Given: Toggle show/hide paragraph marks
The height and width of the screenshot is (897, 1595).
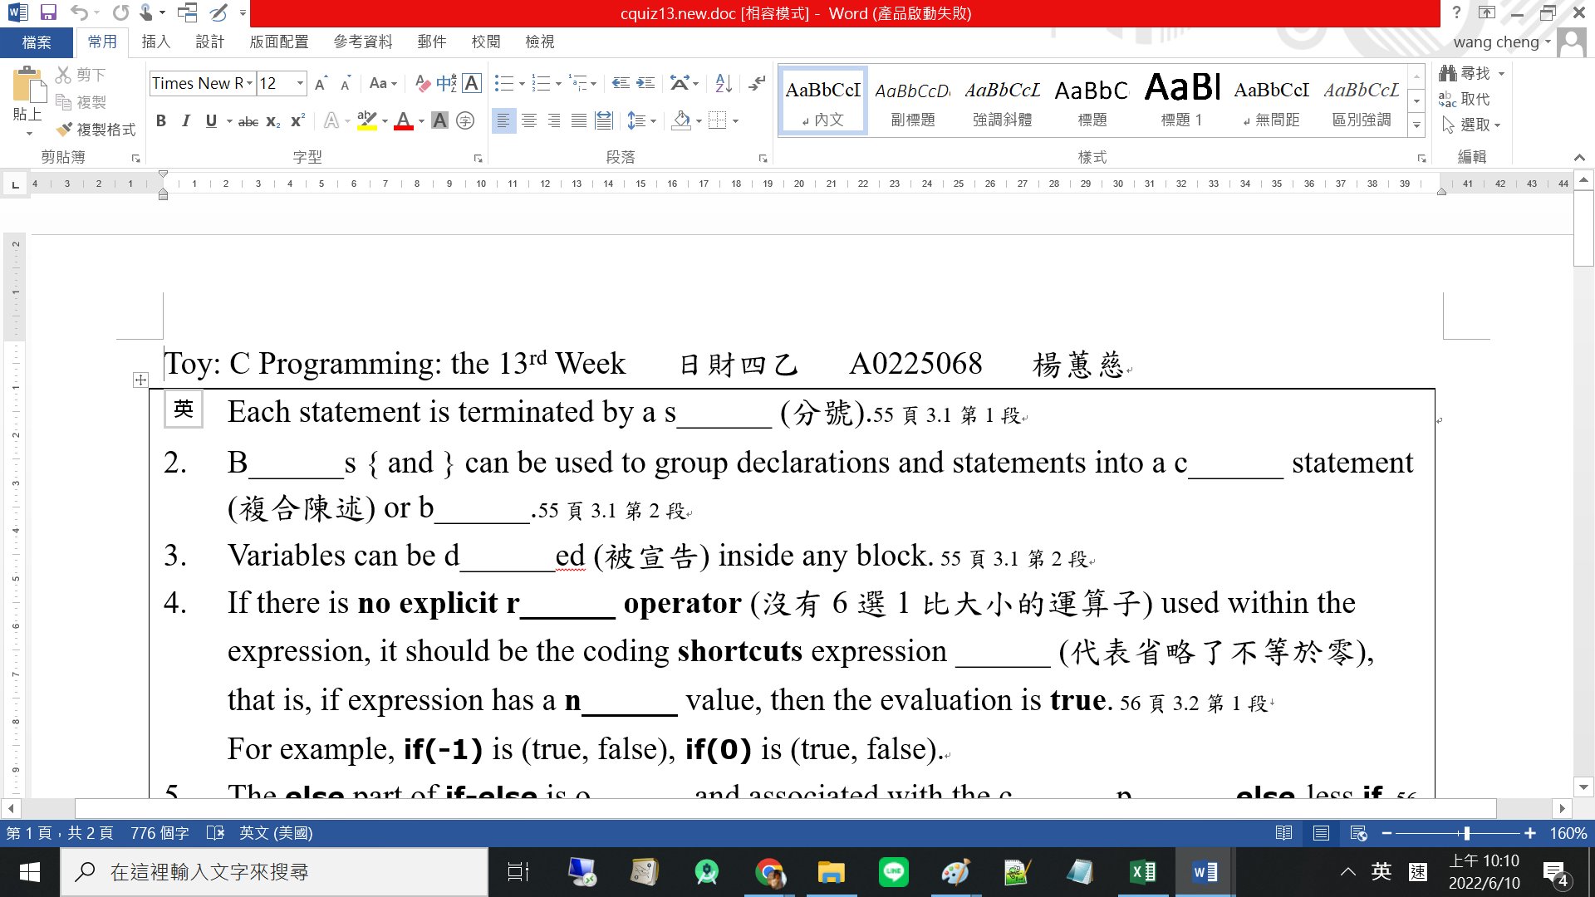Looking at the screenshot, I should click(x=757, y=83).
